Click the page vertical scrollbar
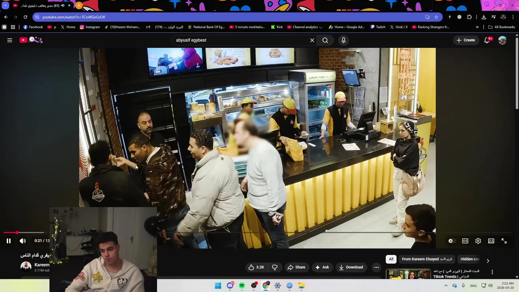This screenshot has height=292, width=519. 517,73
